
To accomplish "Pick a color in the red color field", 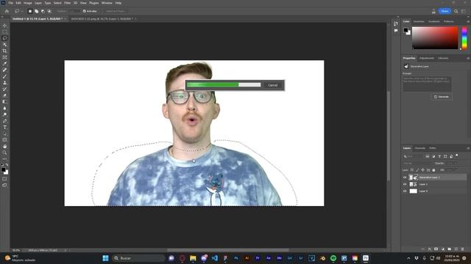I will [435, 38].
